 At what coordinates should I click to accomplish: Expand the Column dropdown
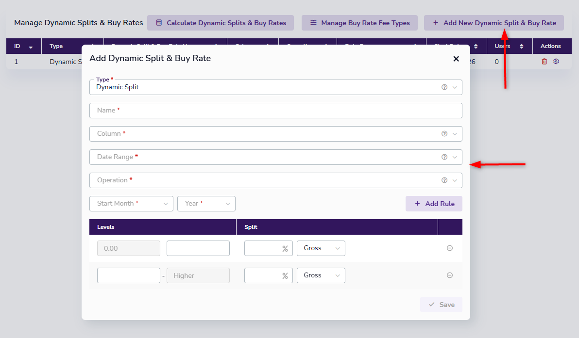click(275, 134)
